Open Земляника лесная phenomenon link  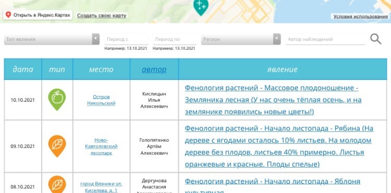[273, 100]
